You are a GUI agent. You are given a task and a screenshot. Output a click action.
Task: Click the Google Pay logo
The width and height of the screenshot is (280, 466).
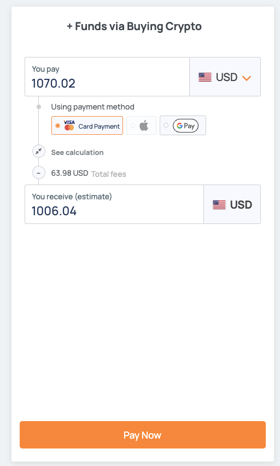point(185,126)
